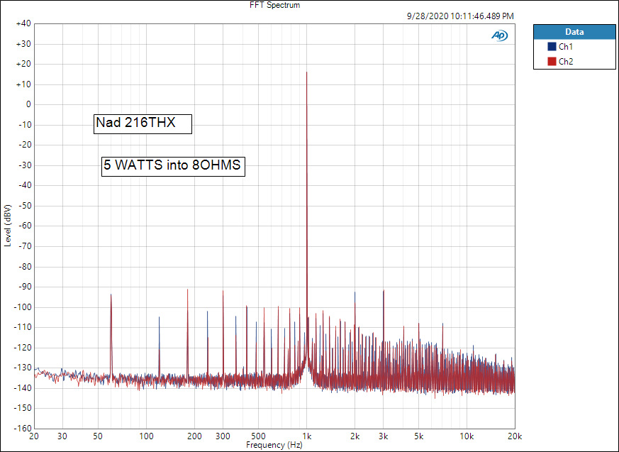Screen dimensions: 619x452
Task: Click the 500 x-axis tick label
Action: coord(259,436)
